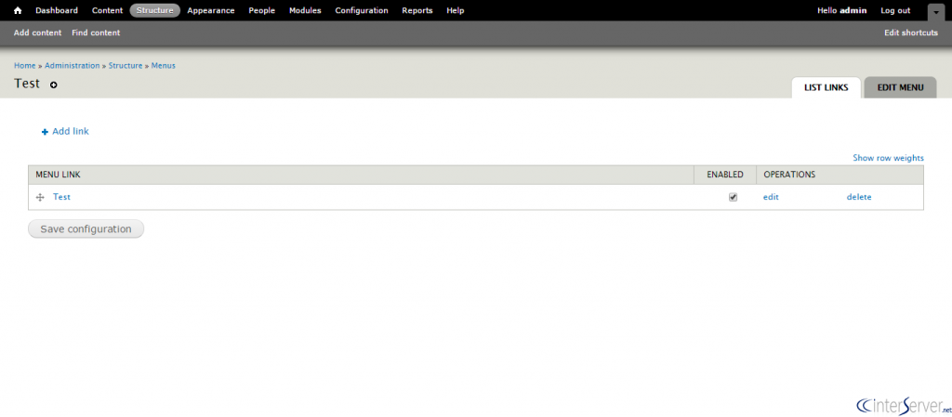
Task: Delete the Test menu link
Action: click(x=859, y=197)
